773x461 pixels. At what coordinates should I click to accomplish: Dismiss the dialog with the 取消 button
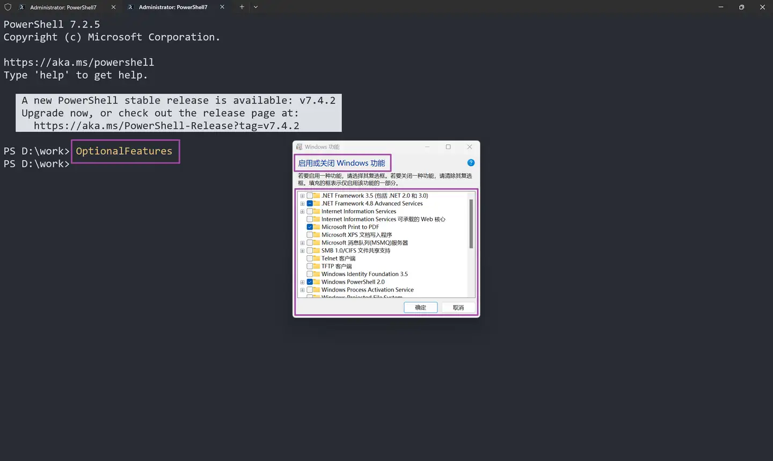458,308
